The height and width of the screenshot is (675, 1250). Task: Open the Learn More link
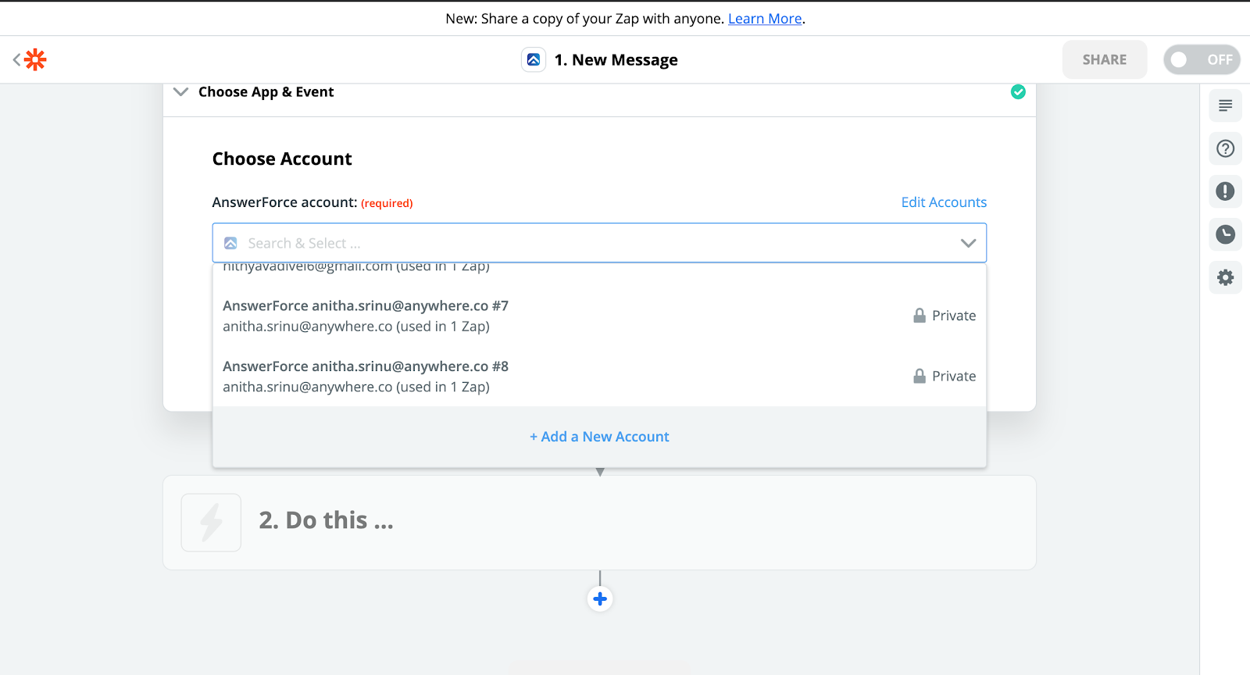tap(765, 18)
